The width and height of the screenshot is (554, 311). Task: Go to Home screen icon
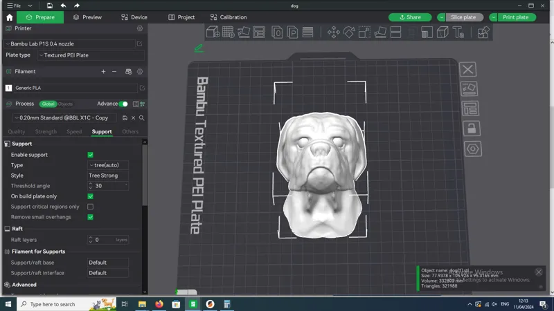point(10,17)
